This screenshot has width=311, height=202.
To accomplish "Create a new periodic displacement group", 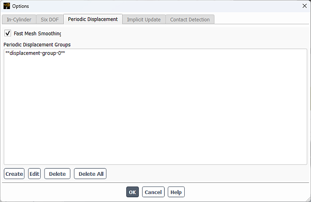I will point(14,174).
